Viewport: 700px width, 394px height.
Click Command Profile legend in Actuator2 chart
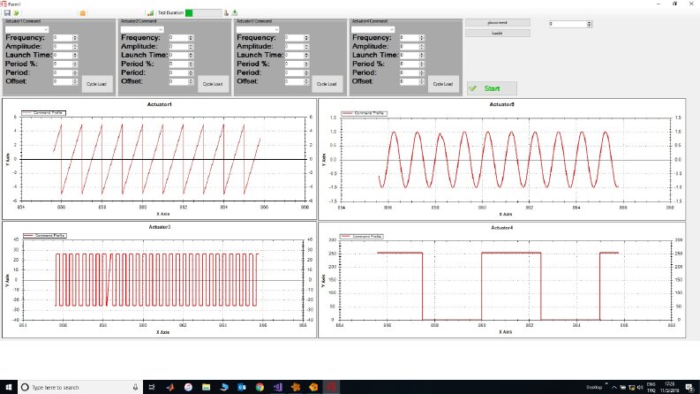[x=365, y=113]
